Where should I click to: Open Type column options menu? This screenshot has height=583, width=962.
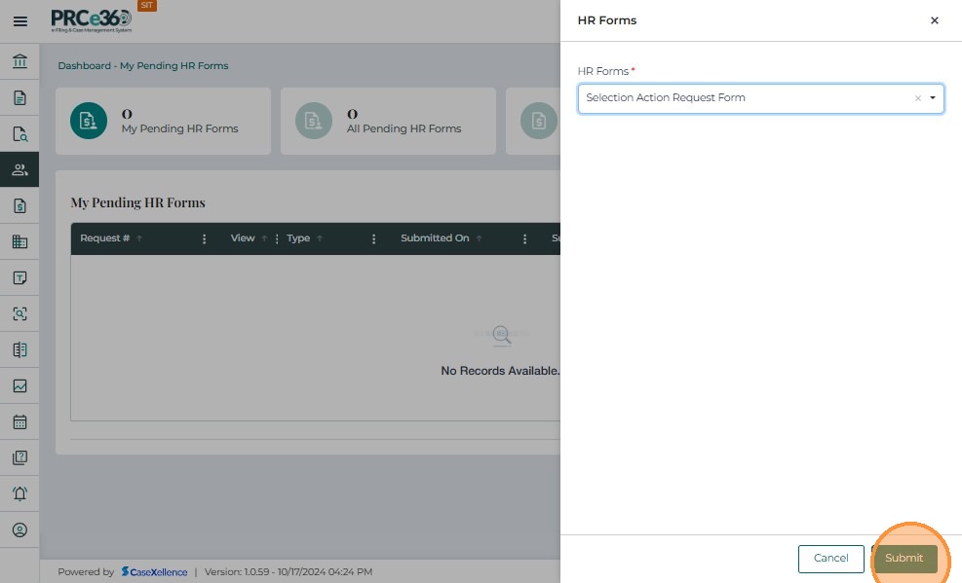[x=373, y=238]
